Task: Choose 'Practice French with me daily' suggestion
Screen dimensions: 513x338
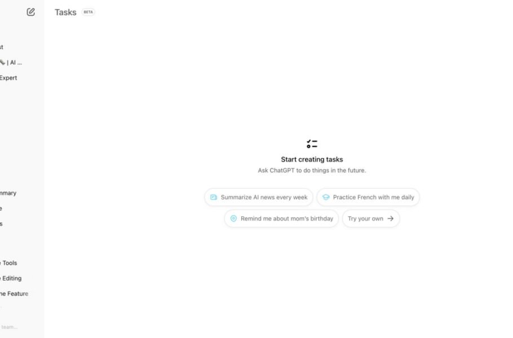Action: 368,197
